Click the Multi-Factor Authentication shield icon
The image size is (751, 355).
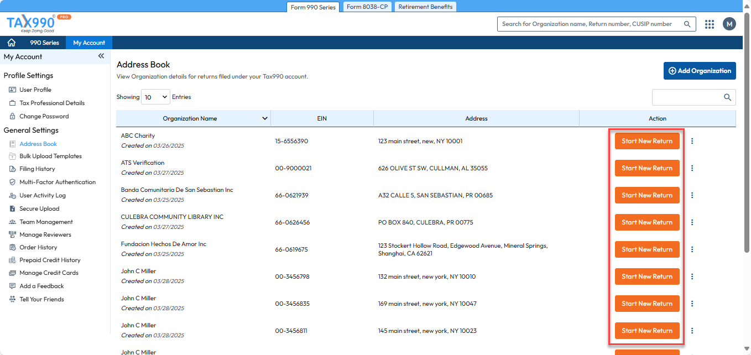tap(12, 182)
